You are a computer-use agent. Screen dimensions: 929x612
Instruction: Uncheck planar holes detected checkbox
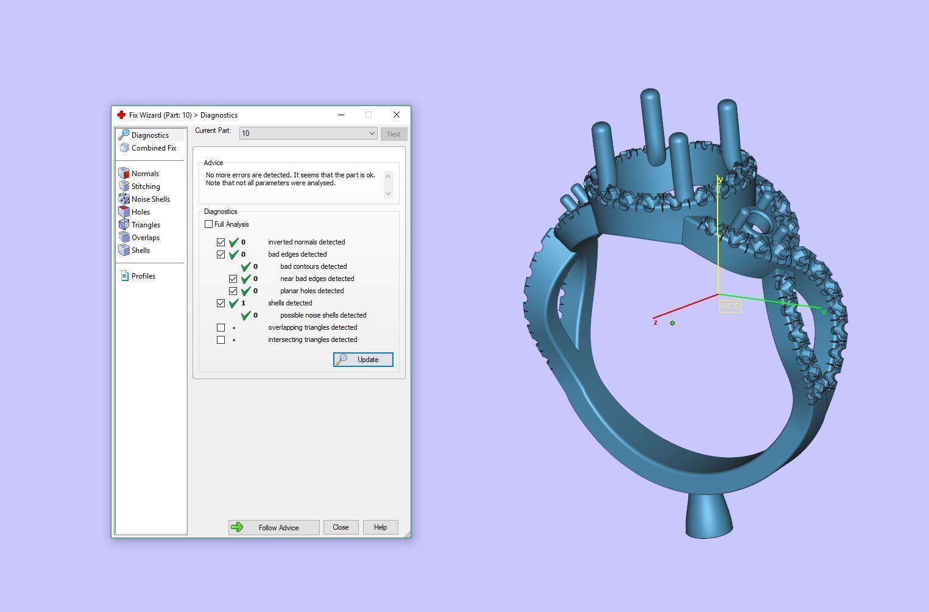coord(233,291)
